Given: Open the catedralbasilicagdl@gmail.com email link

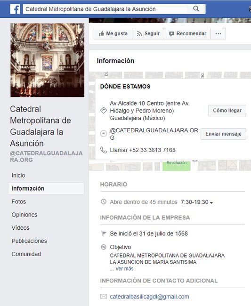Looking at the screenshot, I should pyautogui.click(x=149, y=297).
